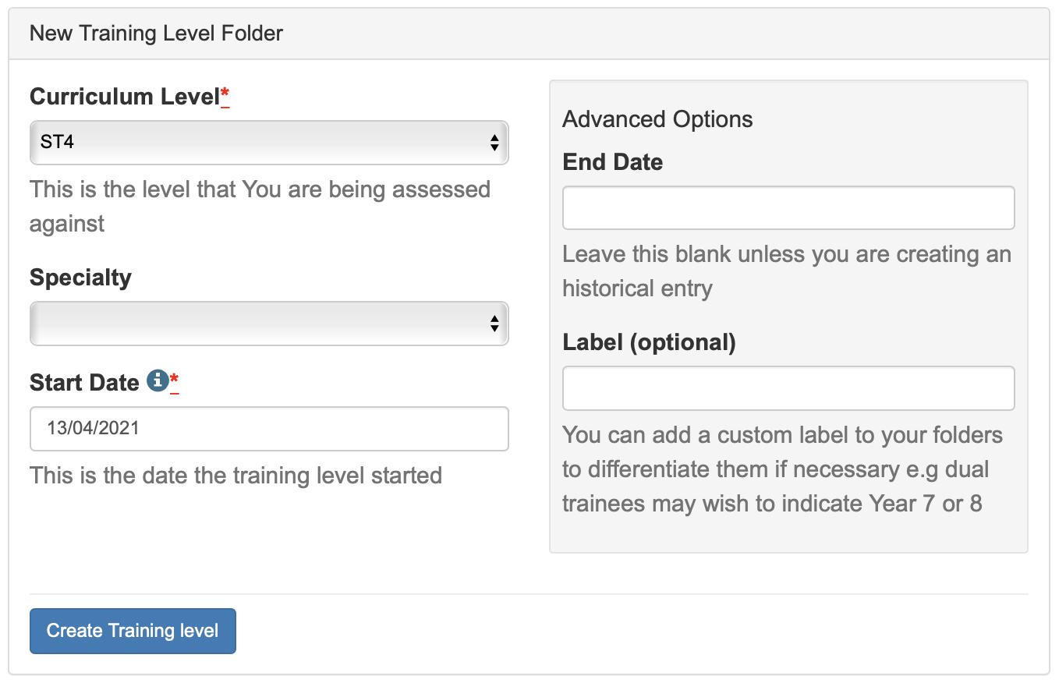
Task: Click the Label (optional) heading
Action: 649,342
